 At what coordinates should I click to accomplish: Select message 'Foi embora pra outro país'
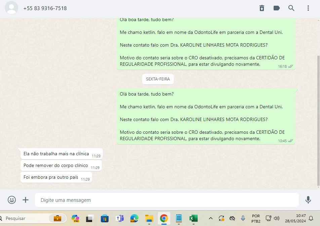pos(56,177)
